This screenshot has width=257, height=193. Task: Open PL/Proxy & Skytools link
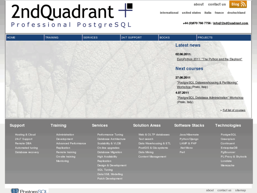(x=234, y=157)
